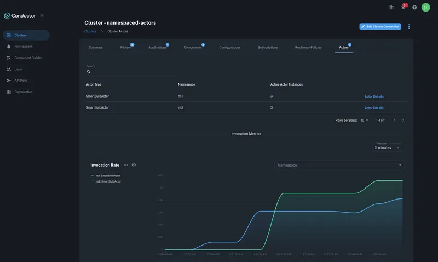The image size is (438, 262).
Task: Toggle ns1: SmartBulbActor legend series
Action: (x=107, y=176)
